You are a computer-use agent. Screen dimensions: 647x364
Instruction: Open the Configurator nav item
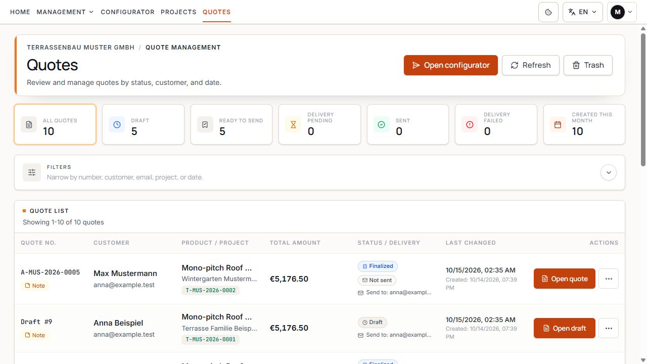pos(127,12)
